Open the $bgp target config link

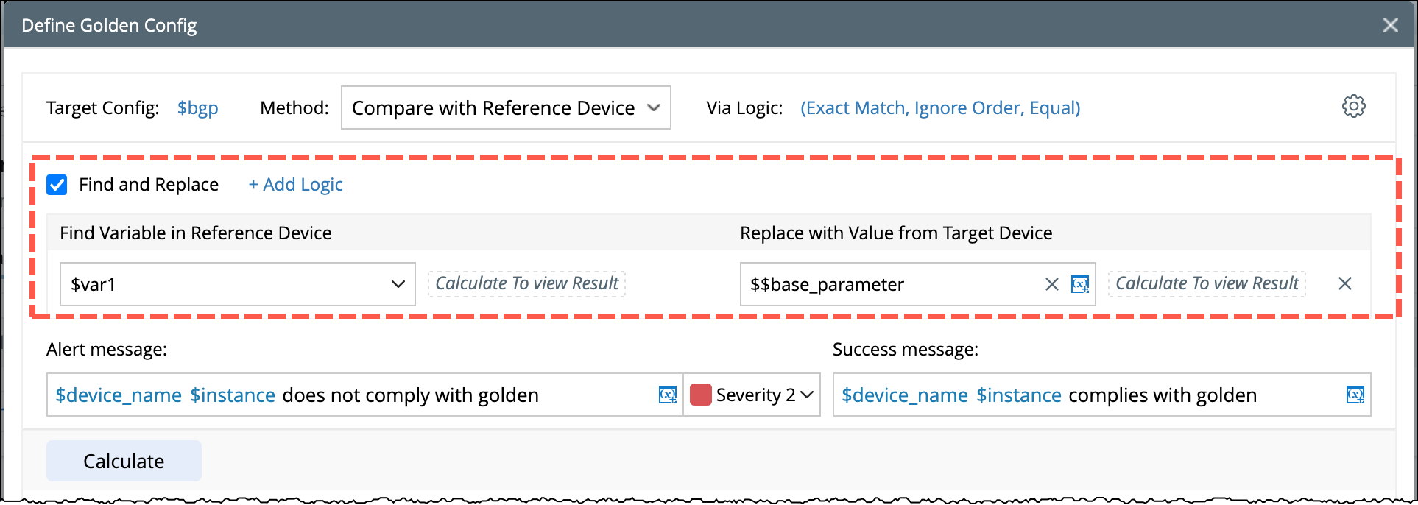click(x=197, y=108)
